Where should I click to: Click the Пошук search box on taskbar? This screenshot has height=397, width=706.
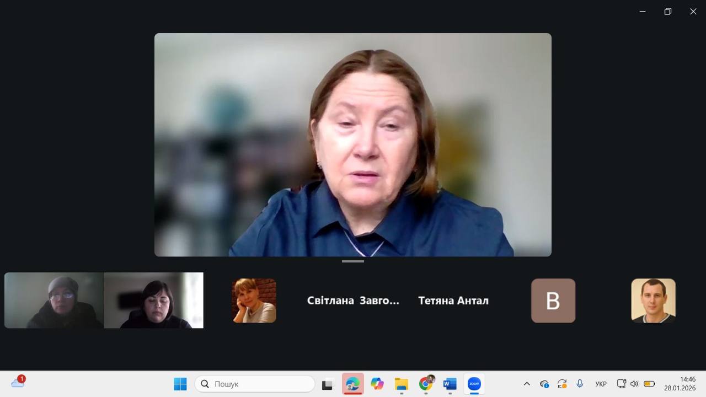pos(255,384)
